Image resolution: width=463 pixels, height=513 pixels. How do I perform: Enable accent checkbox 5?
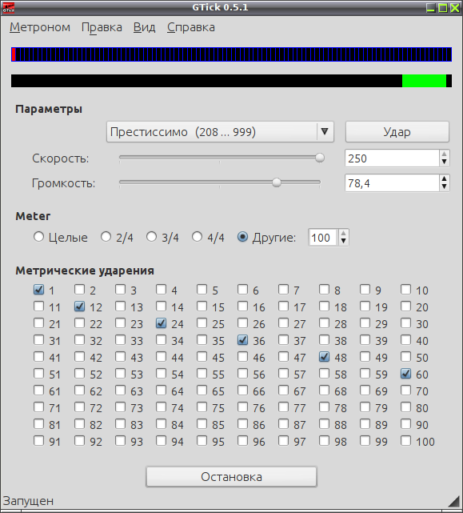point(202,290)
